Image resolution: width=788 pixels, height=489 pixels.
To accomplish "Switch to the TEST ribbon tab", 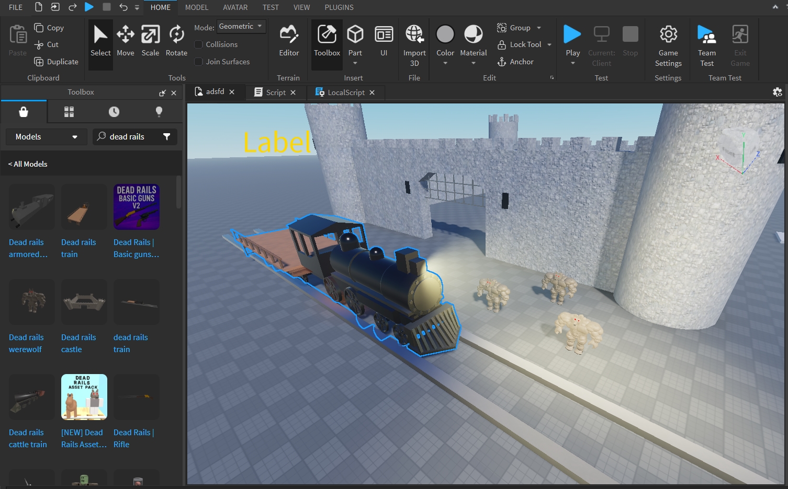I will [271, 7].
